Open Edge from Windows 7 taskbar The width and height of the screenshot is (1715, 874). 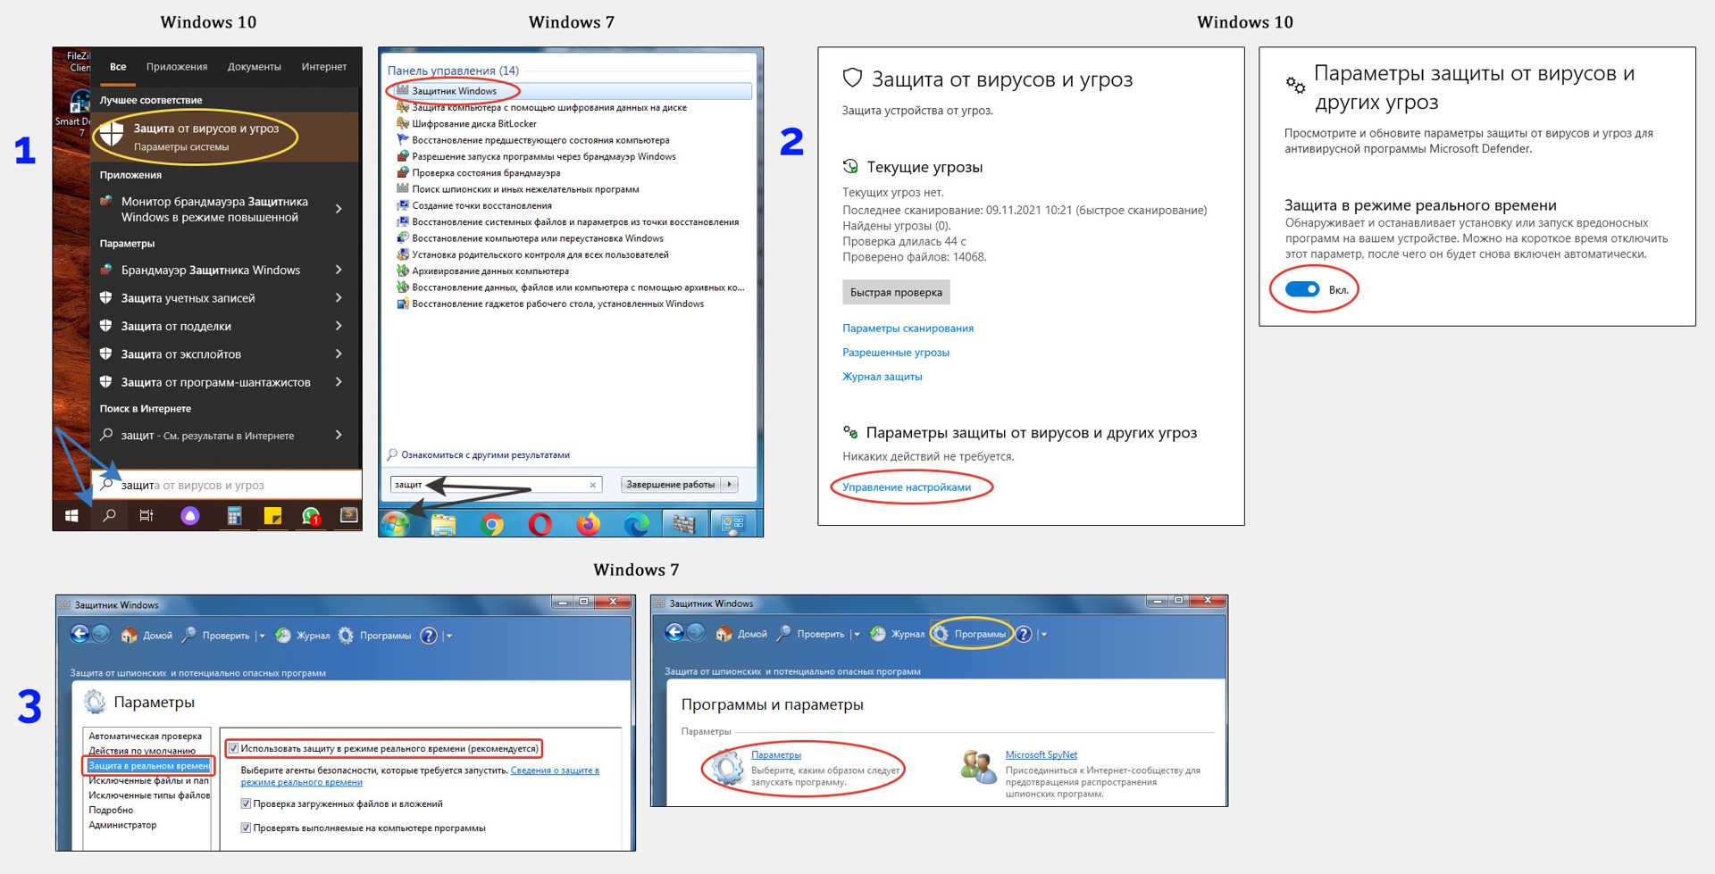[x=636, y=524]
